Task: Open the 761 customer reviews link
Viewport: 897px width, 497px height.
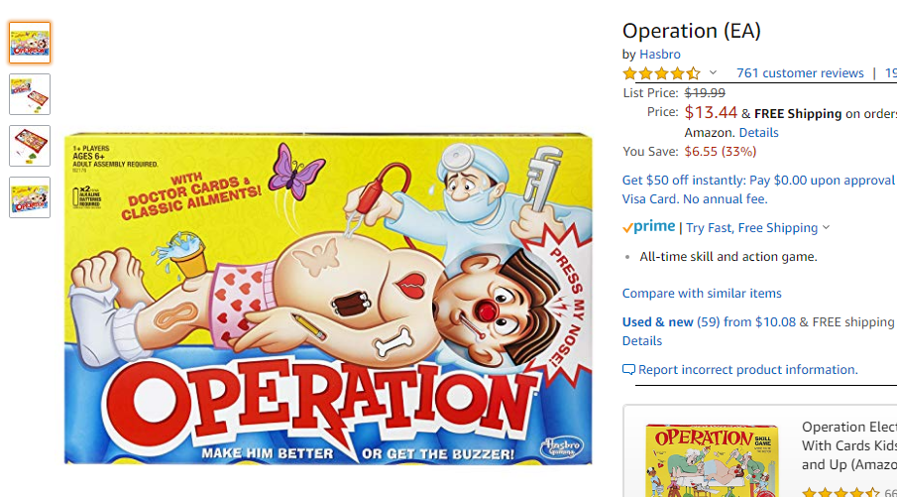Action: click(x=800, y=73)
